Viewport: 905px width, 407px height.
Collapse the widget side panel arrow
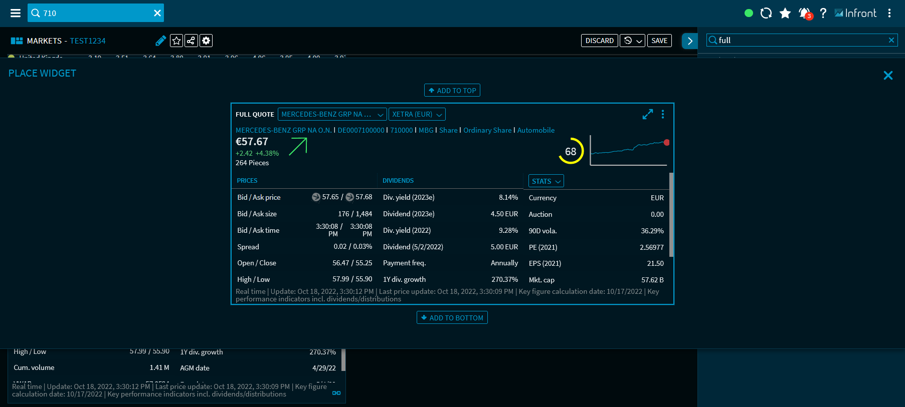click(689, 41)
